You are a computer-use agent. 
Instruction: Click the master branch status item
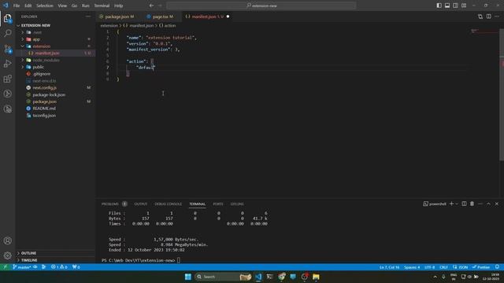click(x=22, y=267)
